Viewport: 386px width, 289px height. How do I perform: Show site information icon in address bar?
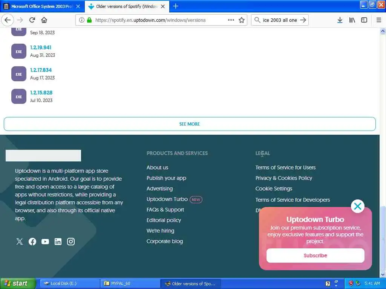pos(81,20)
